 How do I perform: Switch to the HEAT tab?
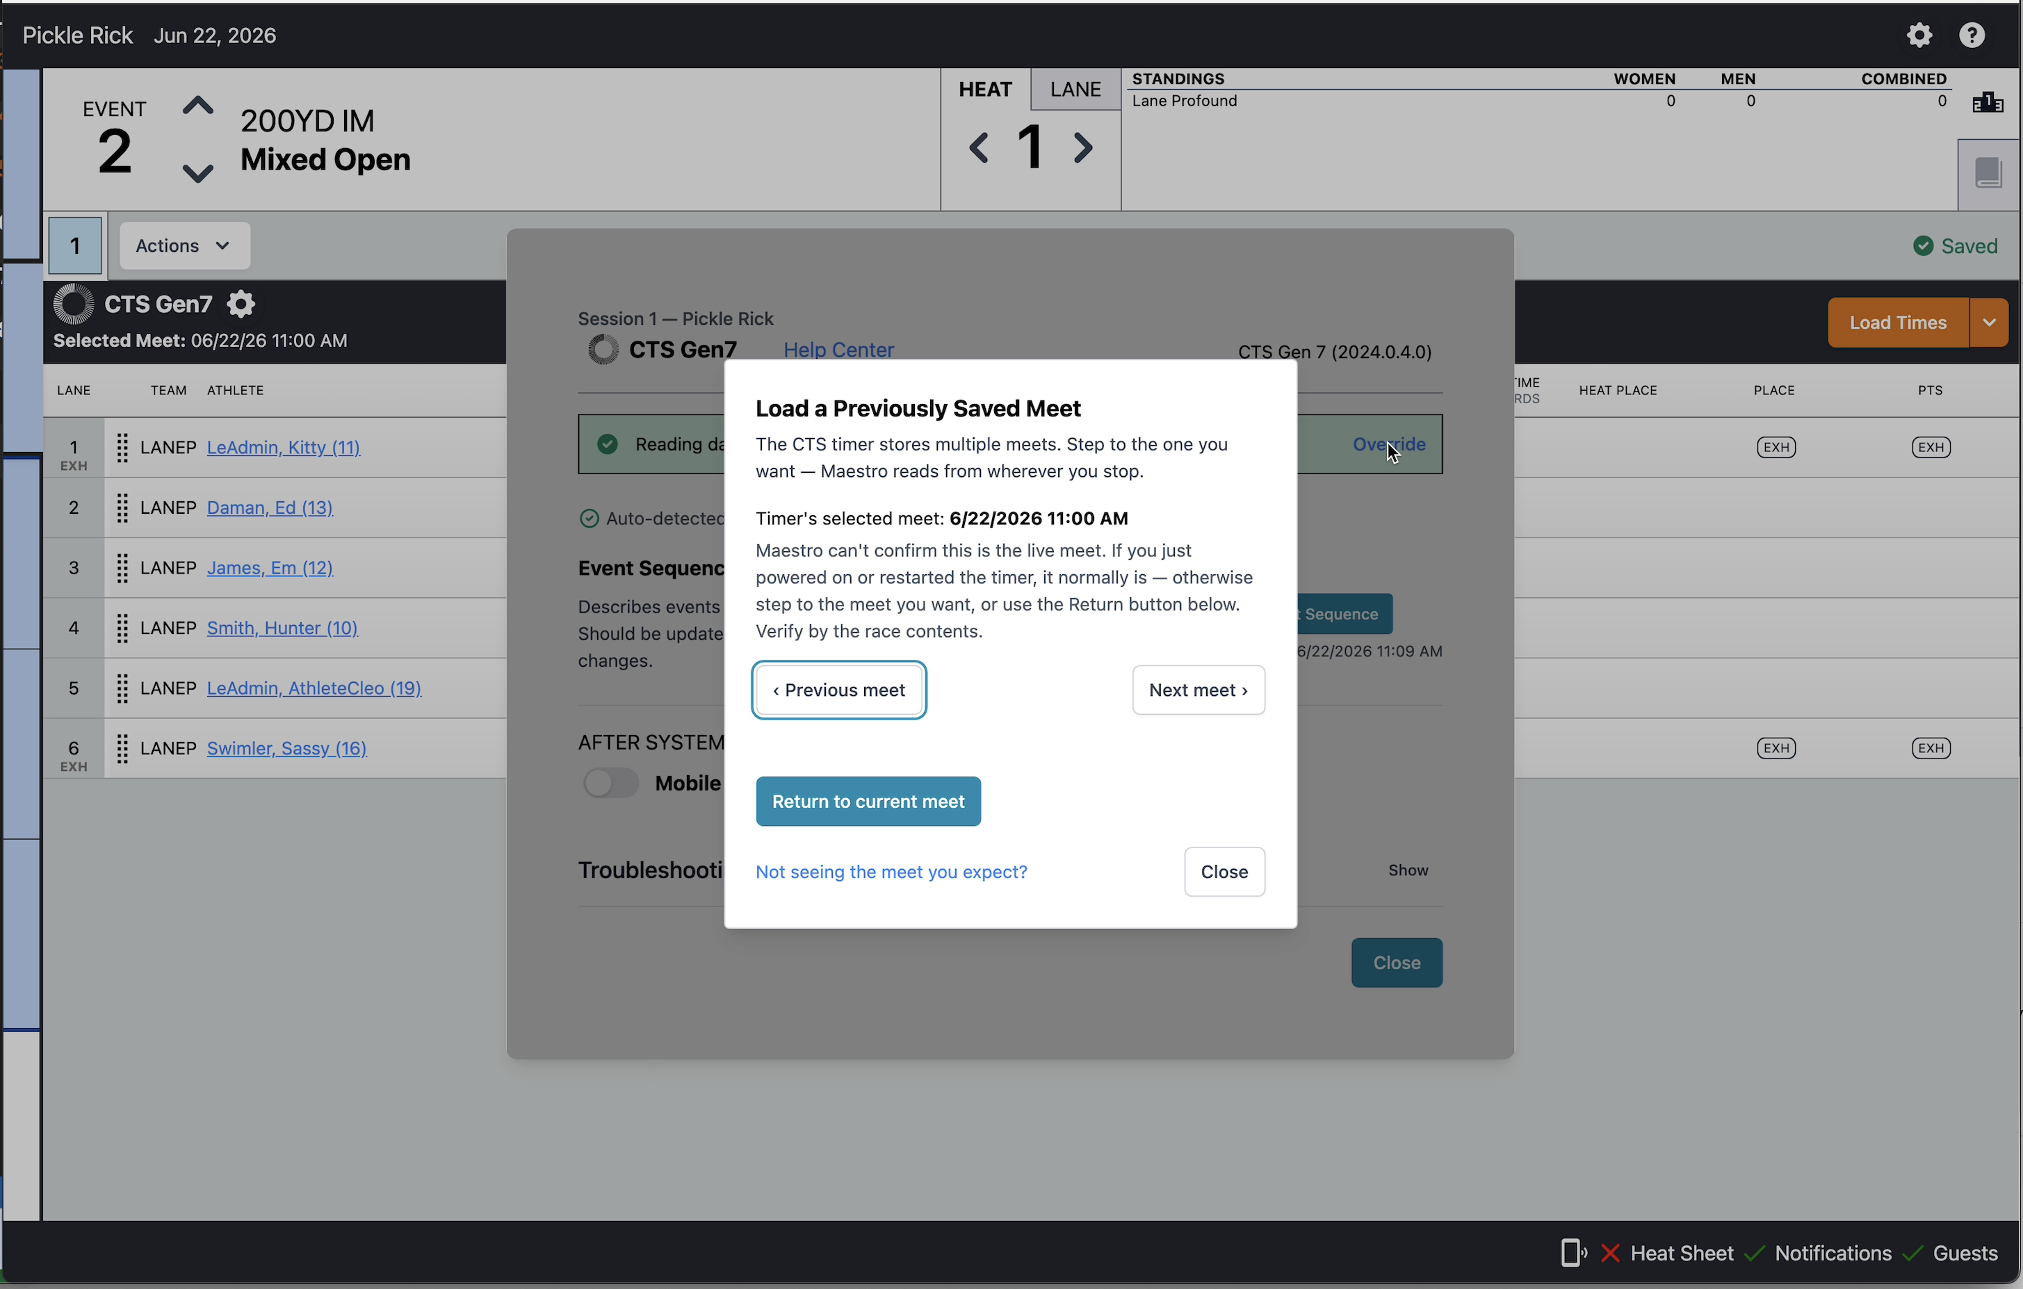tap(986, 90)
